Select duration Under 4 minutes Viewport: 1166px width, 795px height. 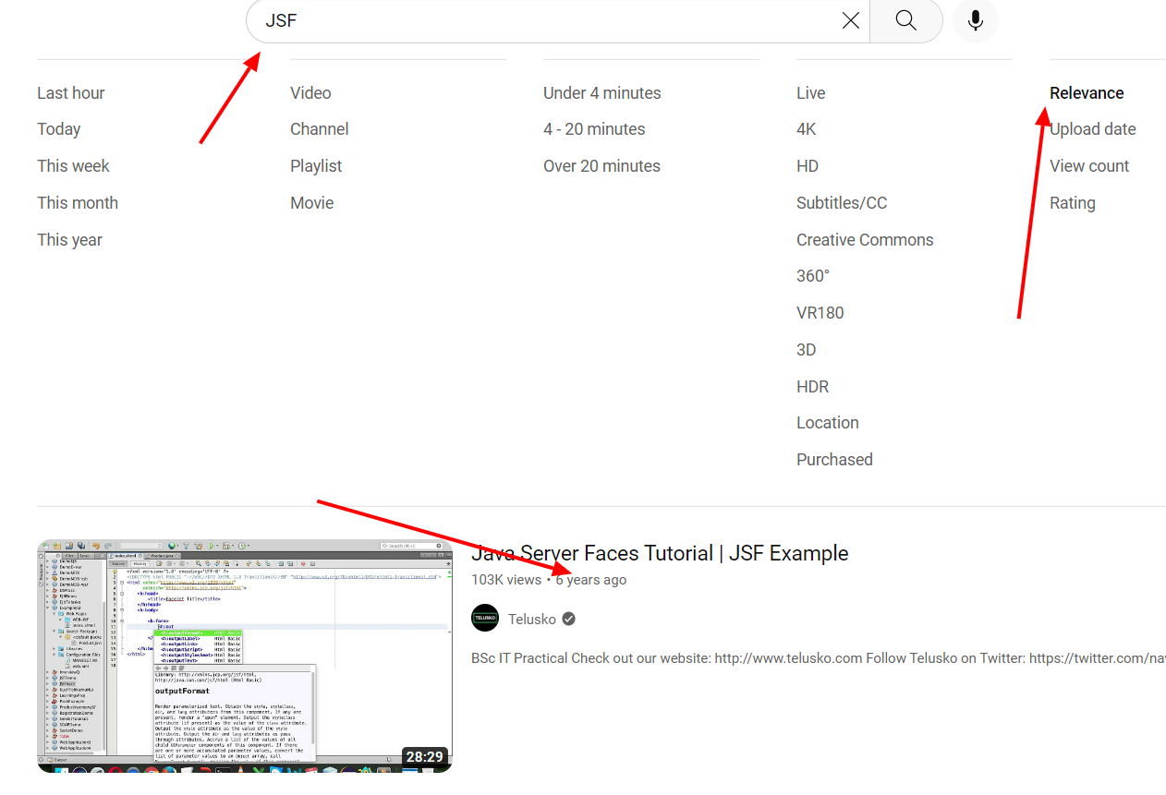click(x=602, y=93)
